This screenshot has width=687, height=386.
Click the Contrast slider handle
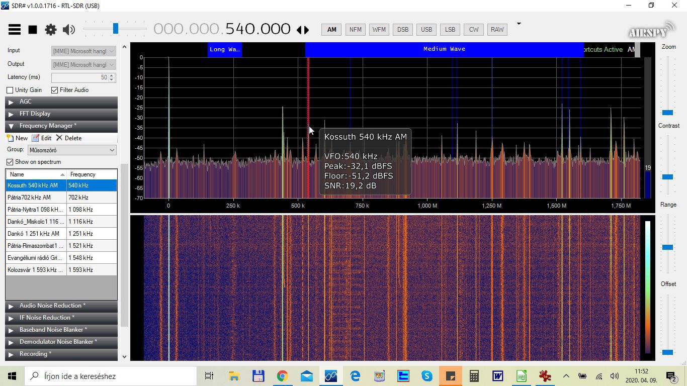click(x=667, y=177)
